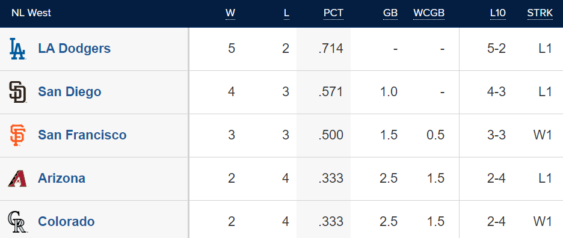The image size is (563, 238).
Task: Click the PCT column header
Action: pyautogui.click(x=333, y=14)
